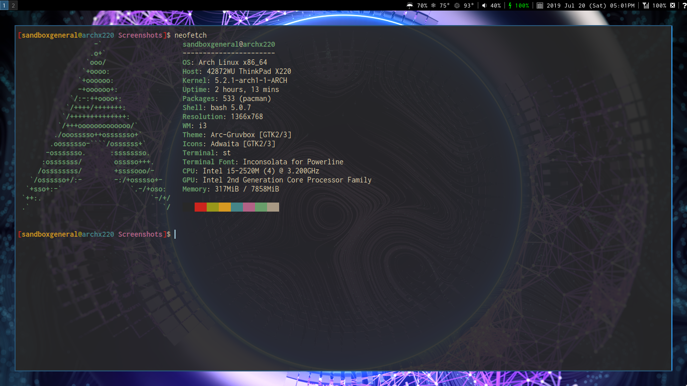The width and height of the screenshot is (687, 386).
Task: Click the Terminal: st line
Action: click(x=207, y=153)
